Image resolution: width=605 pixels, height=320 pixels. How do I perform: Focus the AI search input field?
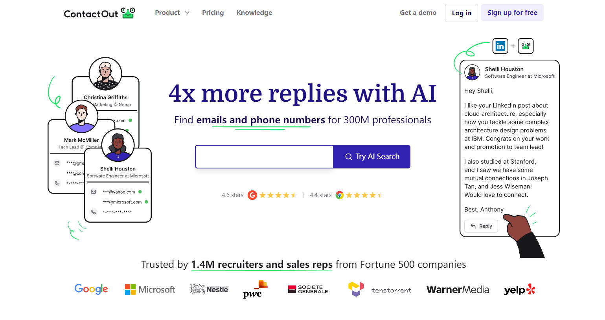pyautogui.click(x=264, y=157)
